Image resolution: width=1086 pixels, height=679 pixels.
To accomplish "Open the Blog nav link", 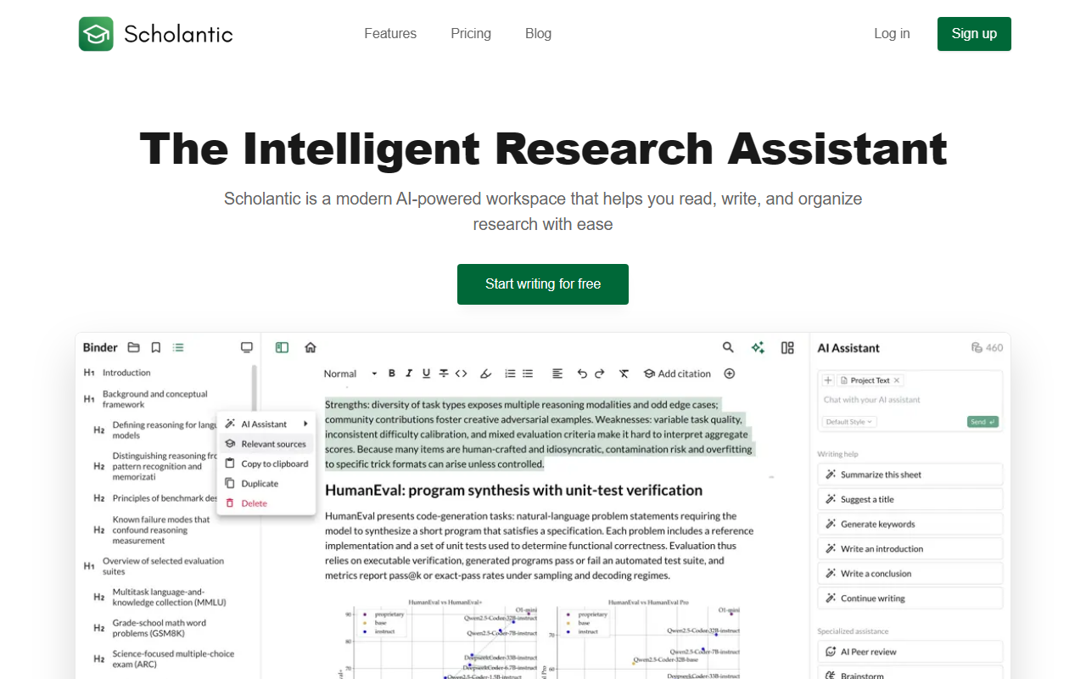I will click(538, 34).
